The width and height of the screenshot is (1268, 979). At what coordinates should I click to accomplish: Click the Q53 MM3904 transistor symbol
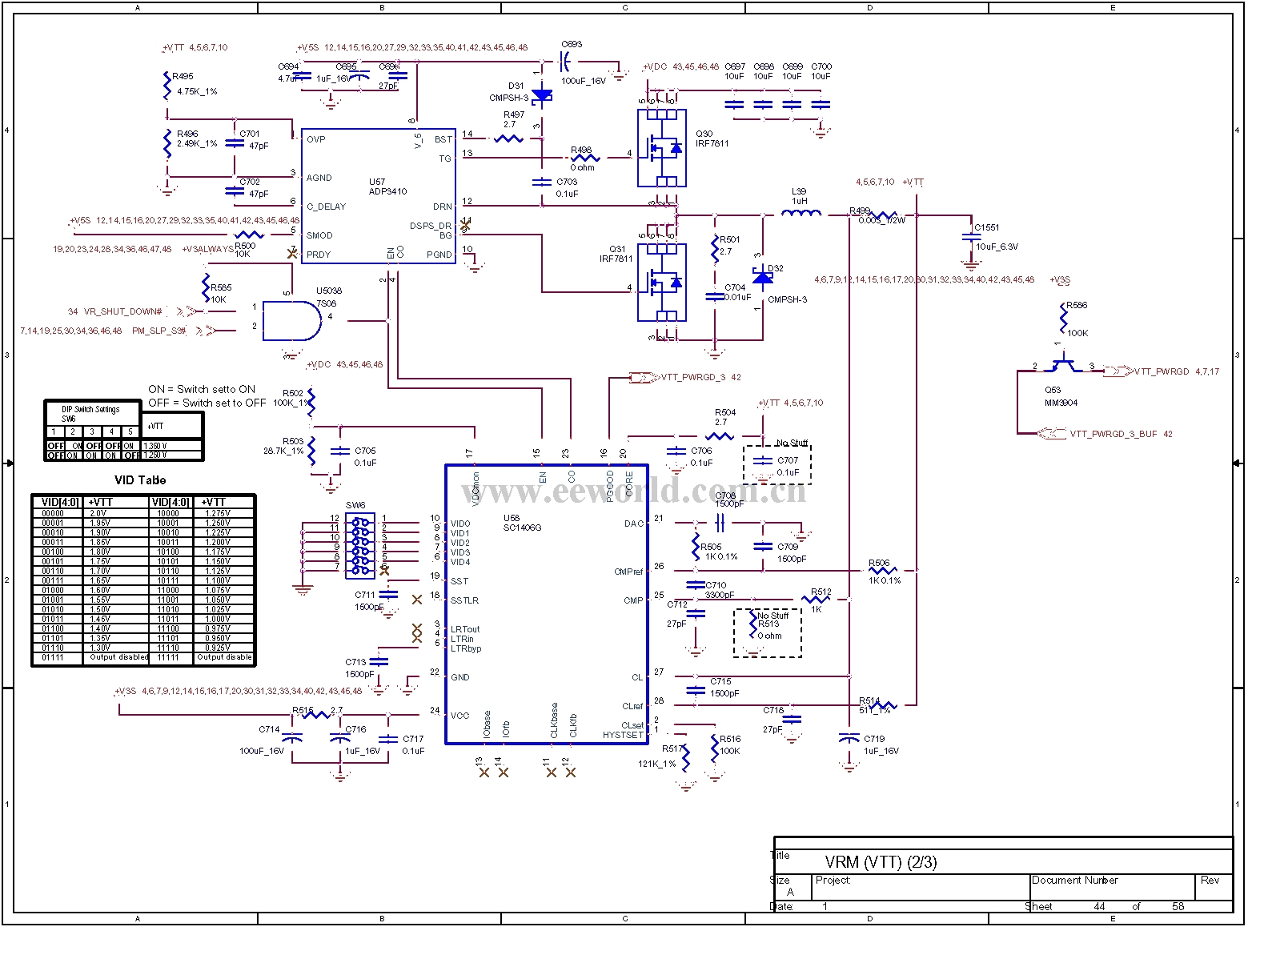pos(1063,365)
